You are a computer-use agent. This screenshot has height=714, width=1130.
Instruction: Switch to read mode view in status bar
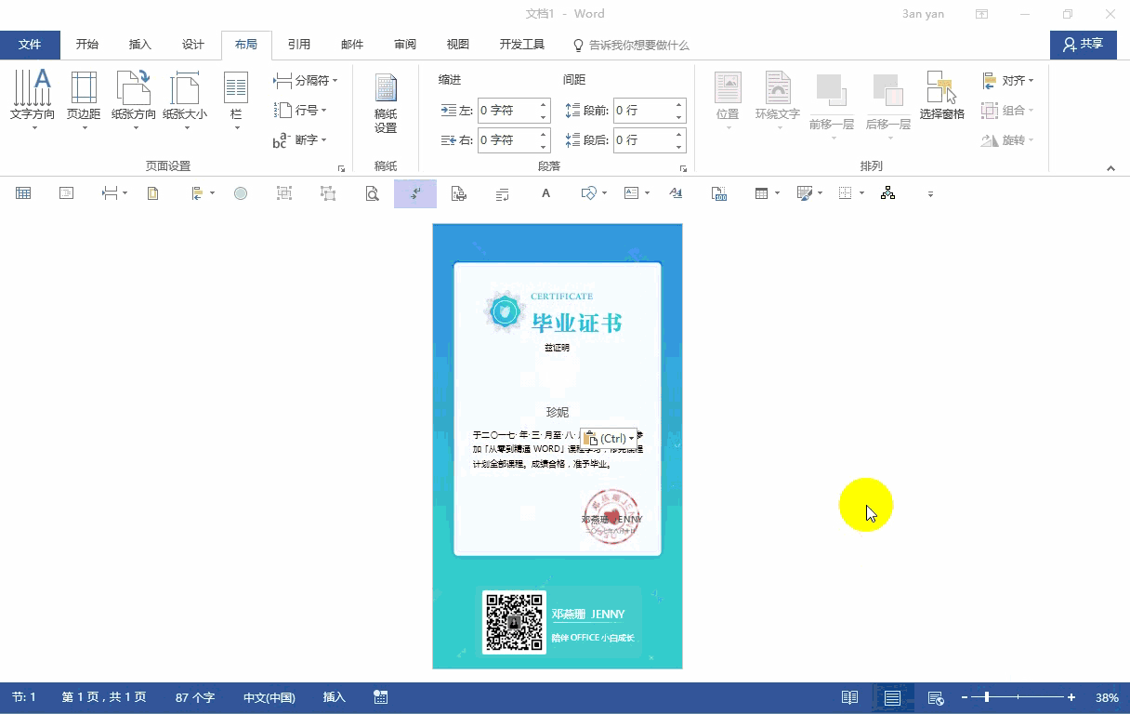coord(849,697)
